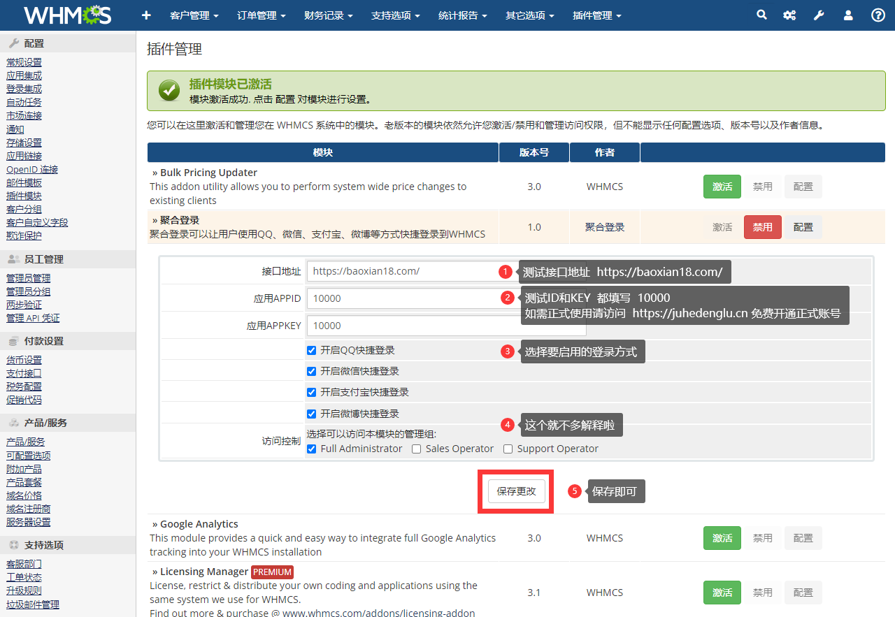Click 配置 link in success message
The image size is (895, 617).
click(x=285, y=99)
